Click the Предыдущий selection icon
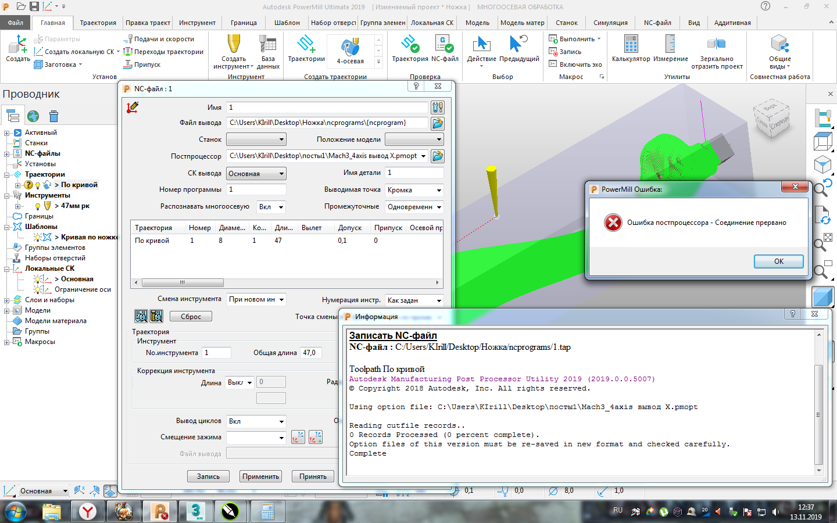837x523 pixels. [519, 48]
